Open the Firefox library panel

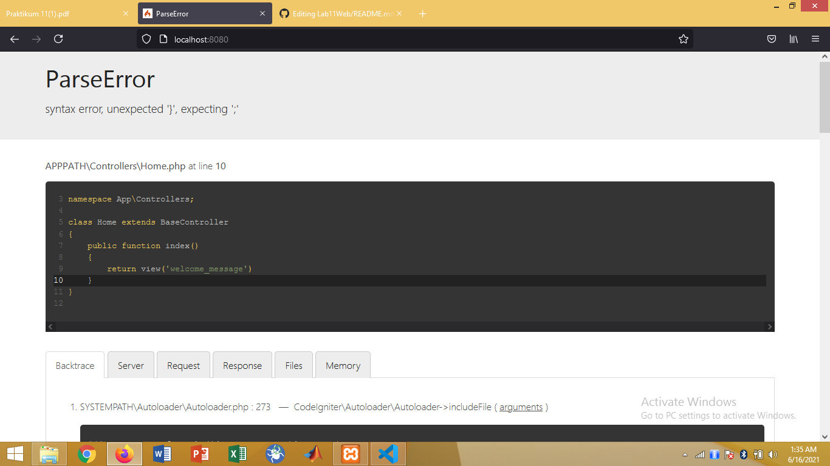pyautogui.click(x=794, y=39)
